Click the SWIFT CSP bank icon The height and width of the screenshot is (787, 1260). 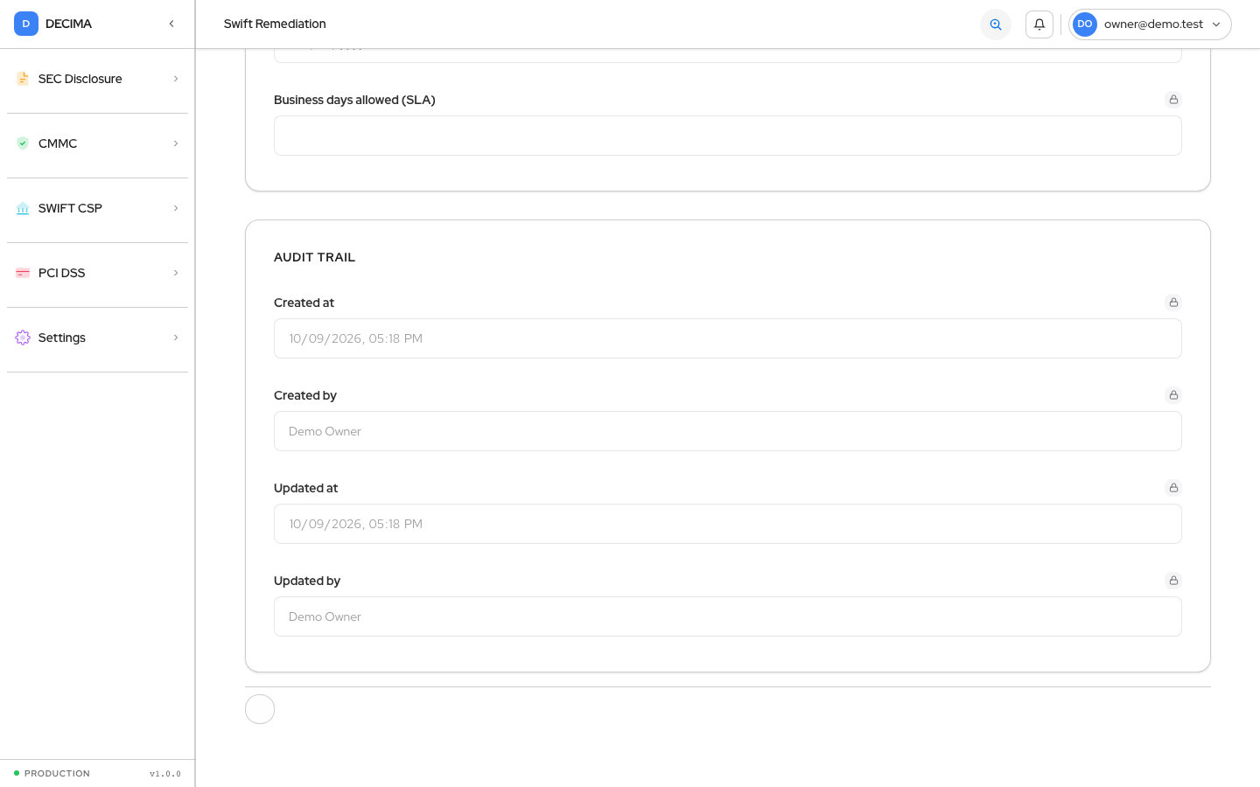pyautogui.click(x=23, y=208)
